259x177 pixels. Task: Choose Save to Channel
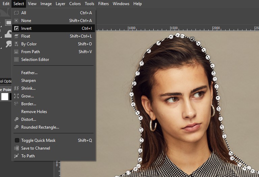(53, 148)
